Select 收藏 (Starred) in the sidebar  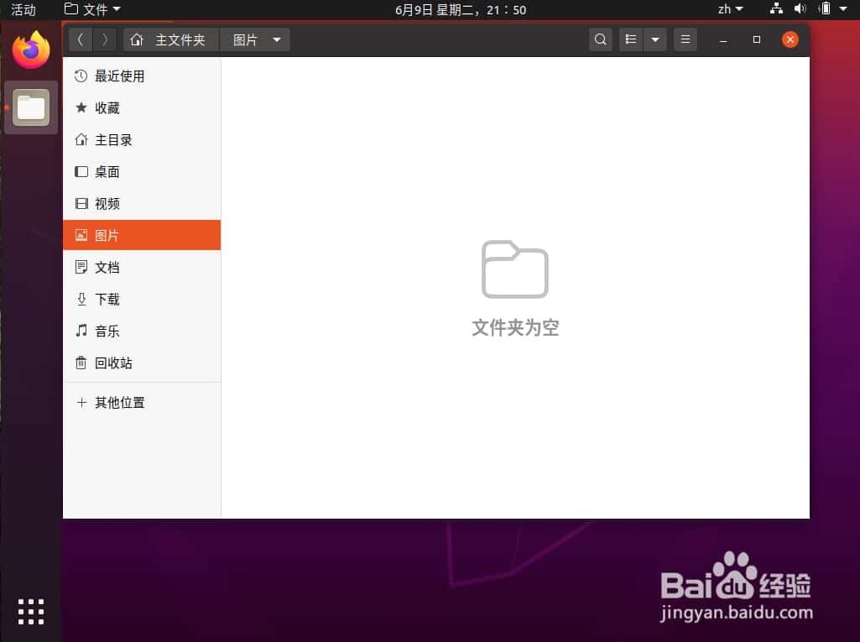click(x=105, y=107)
